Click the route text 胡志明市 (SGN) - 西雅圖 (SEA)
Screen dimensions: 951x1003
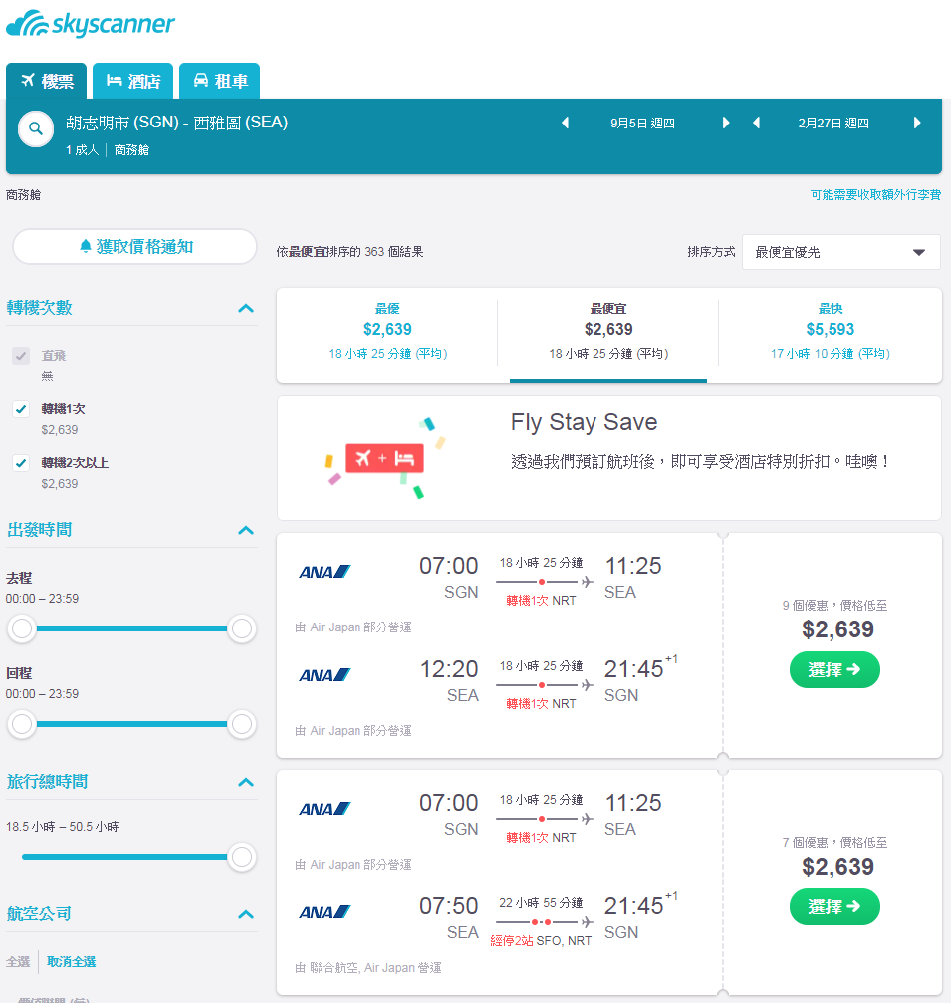click(176, 123)
